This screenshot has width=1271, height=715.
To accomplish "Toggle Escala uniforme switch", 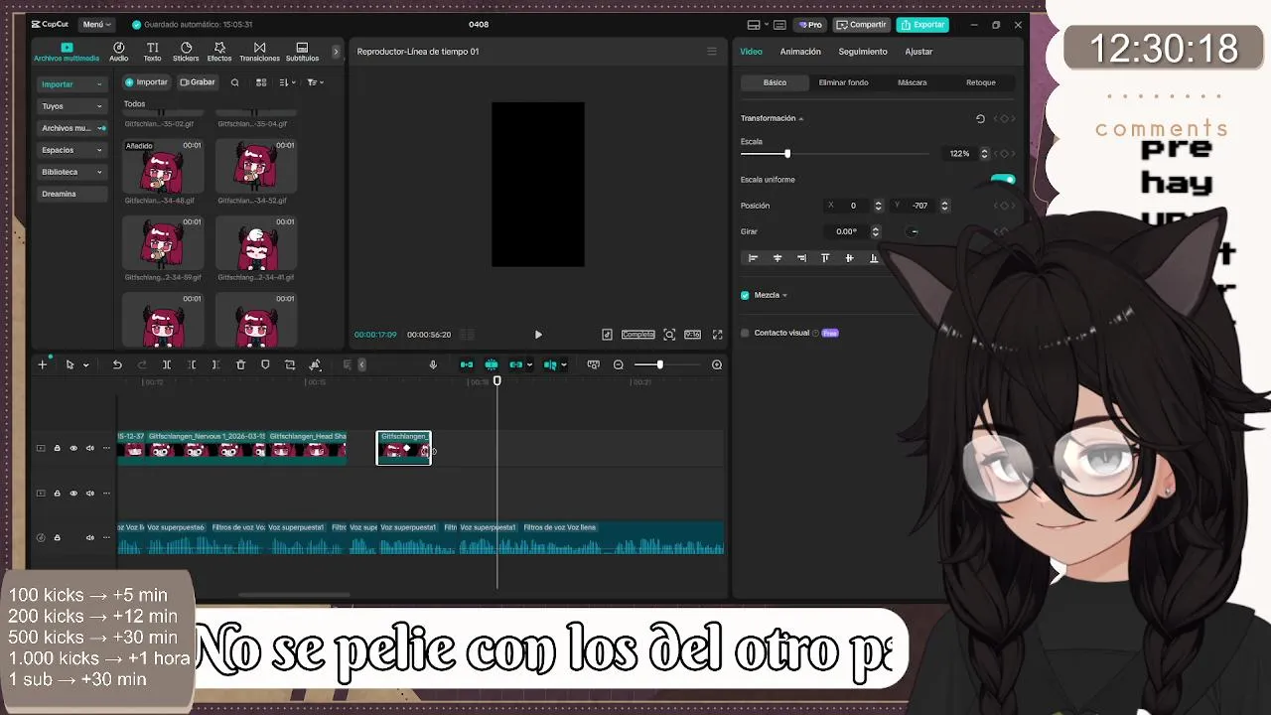I will point(1003,180).
